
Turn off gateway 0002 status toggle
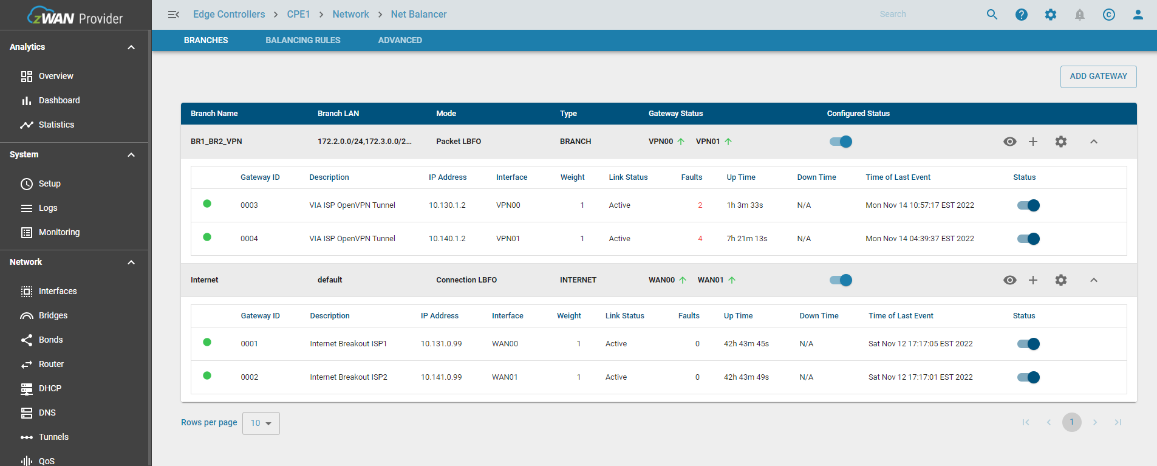point(1028,377)
